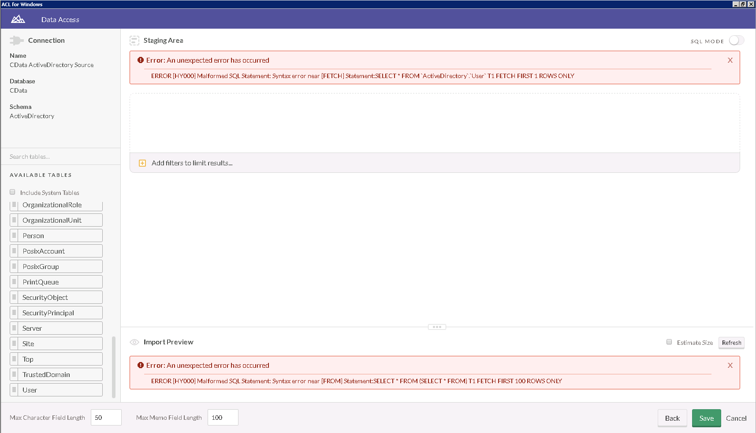Click the ACL mountain logo icon
Screen dimensions: 756x433
coord(18,19)
